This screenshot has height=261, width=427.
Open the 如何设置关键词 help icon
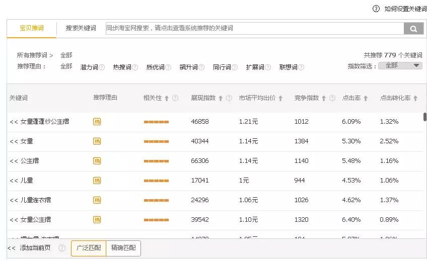(x=376, y=9)
